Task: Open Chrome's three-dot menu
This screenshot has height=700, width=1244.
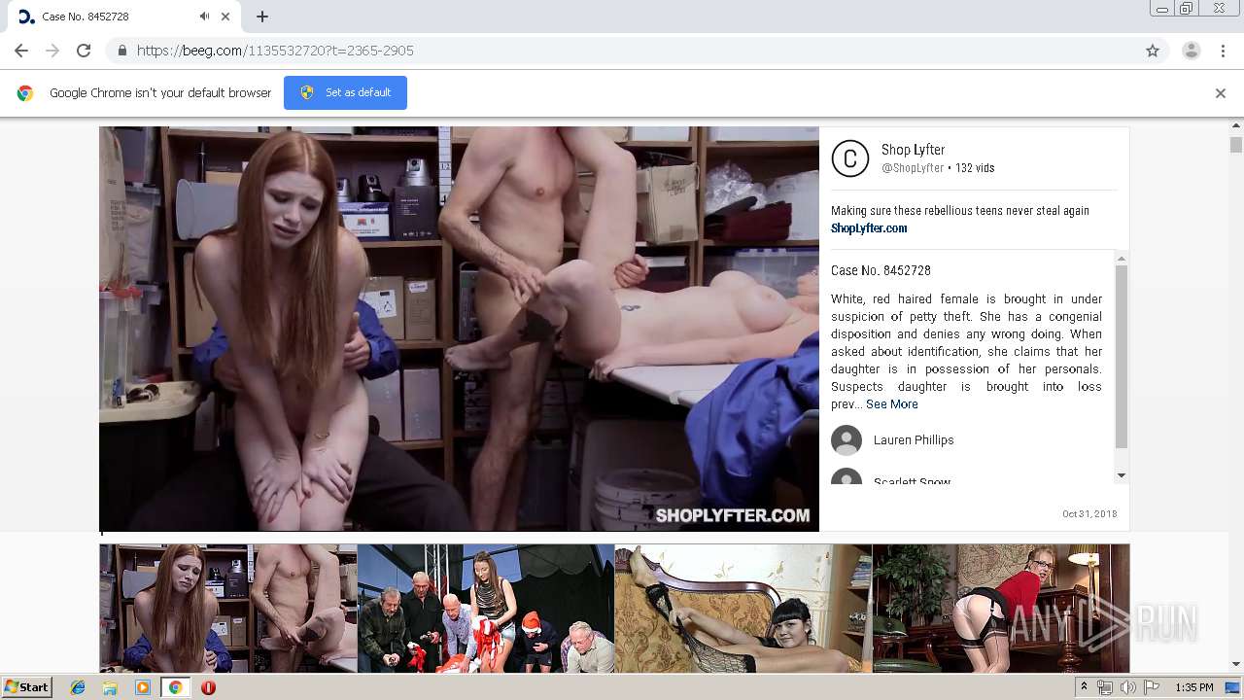Action: [x=1223, y=51]
